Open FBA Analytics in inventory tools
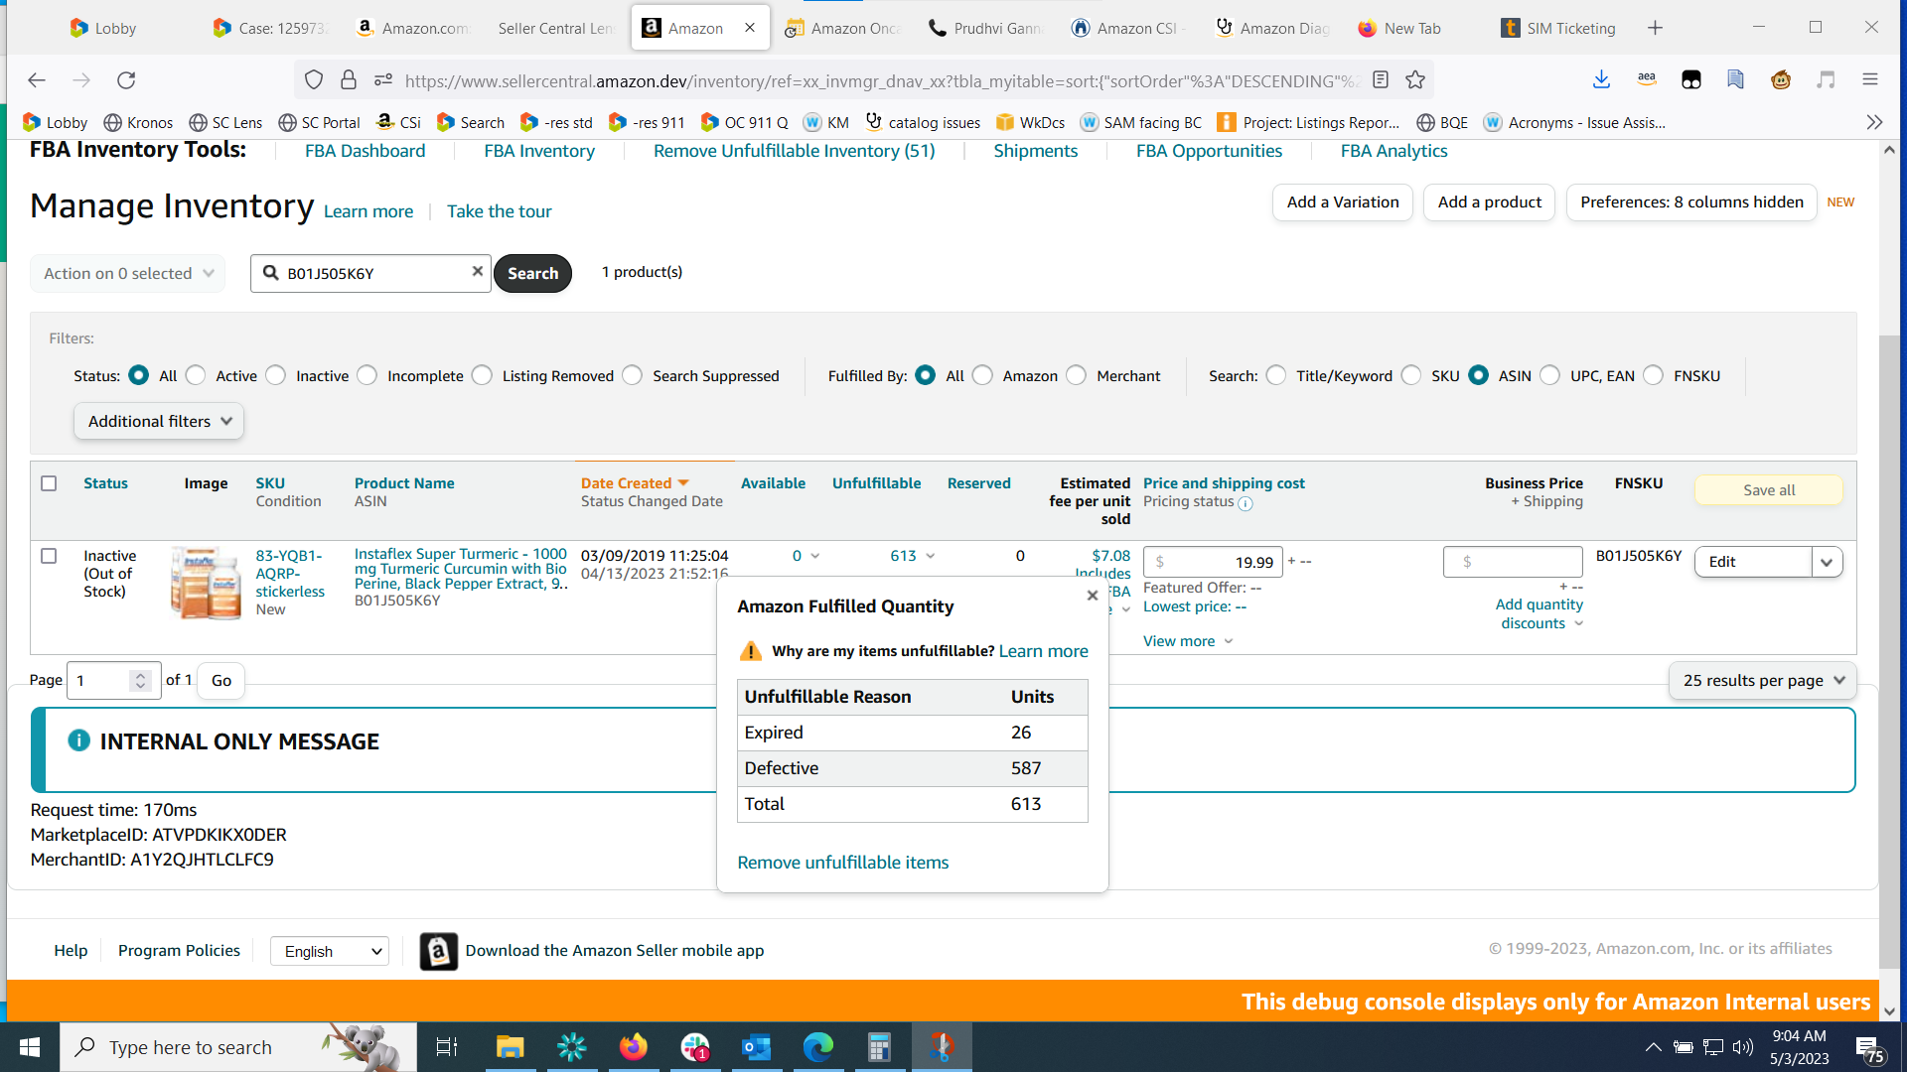 coord(1394,151)
